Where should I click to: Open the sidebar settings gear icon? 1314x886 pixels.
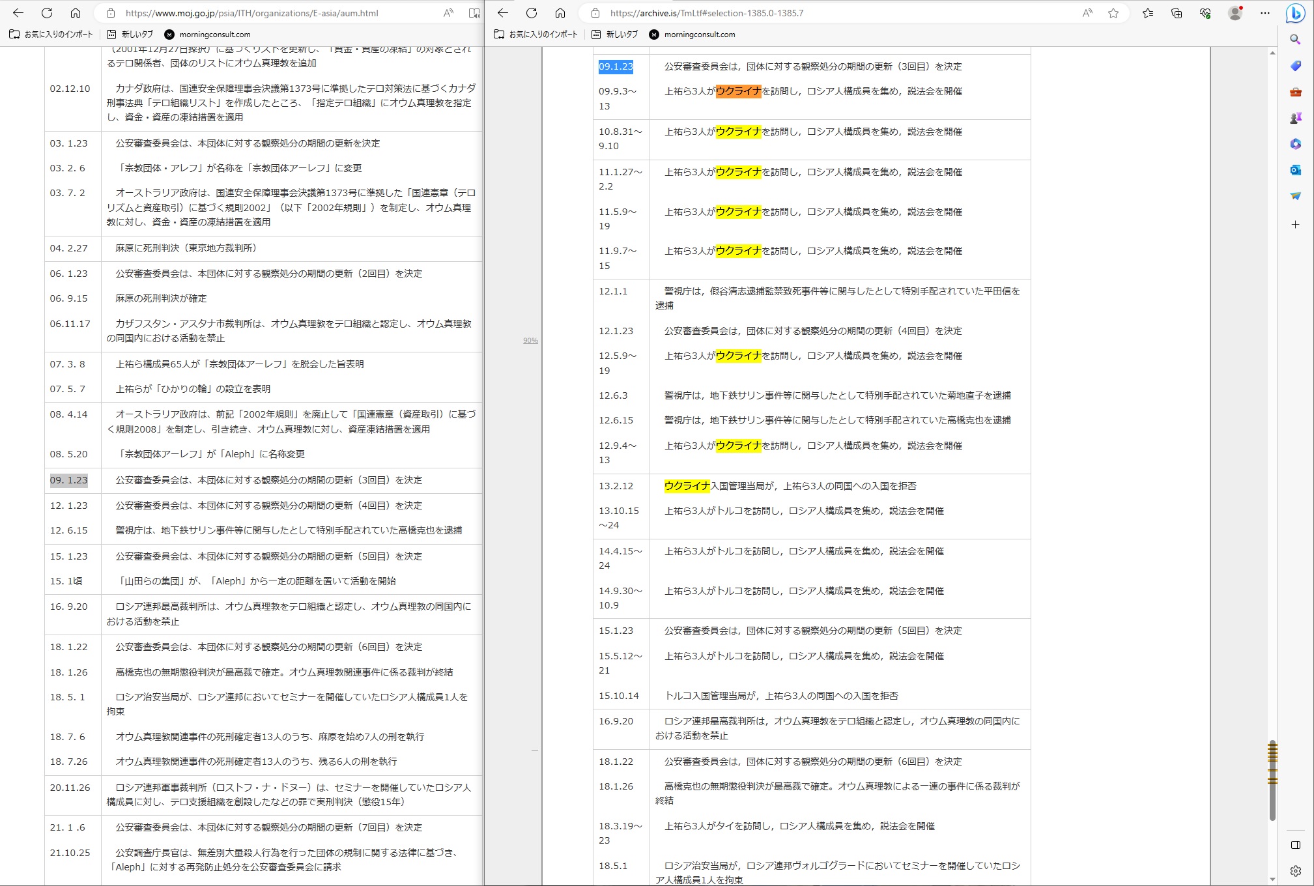coord(1296,871)
